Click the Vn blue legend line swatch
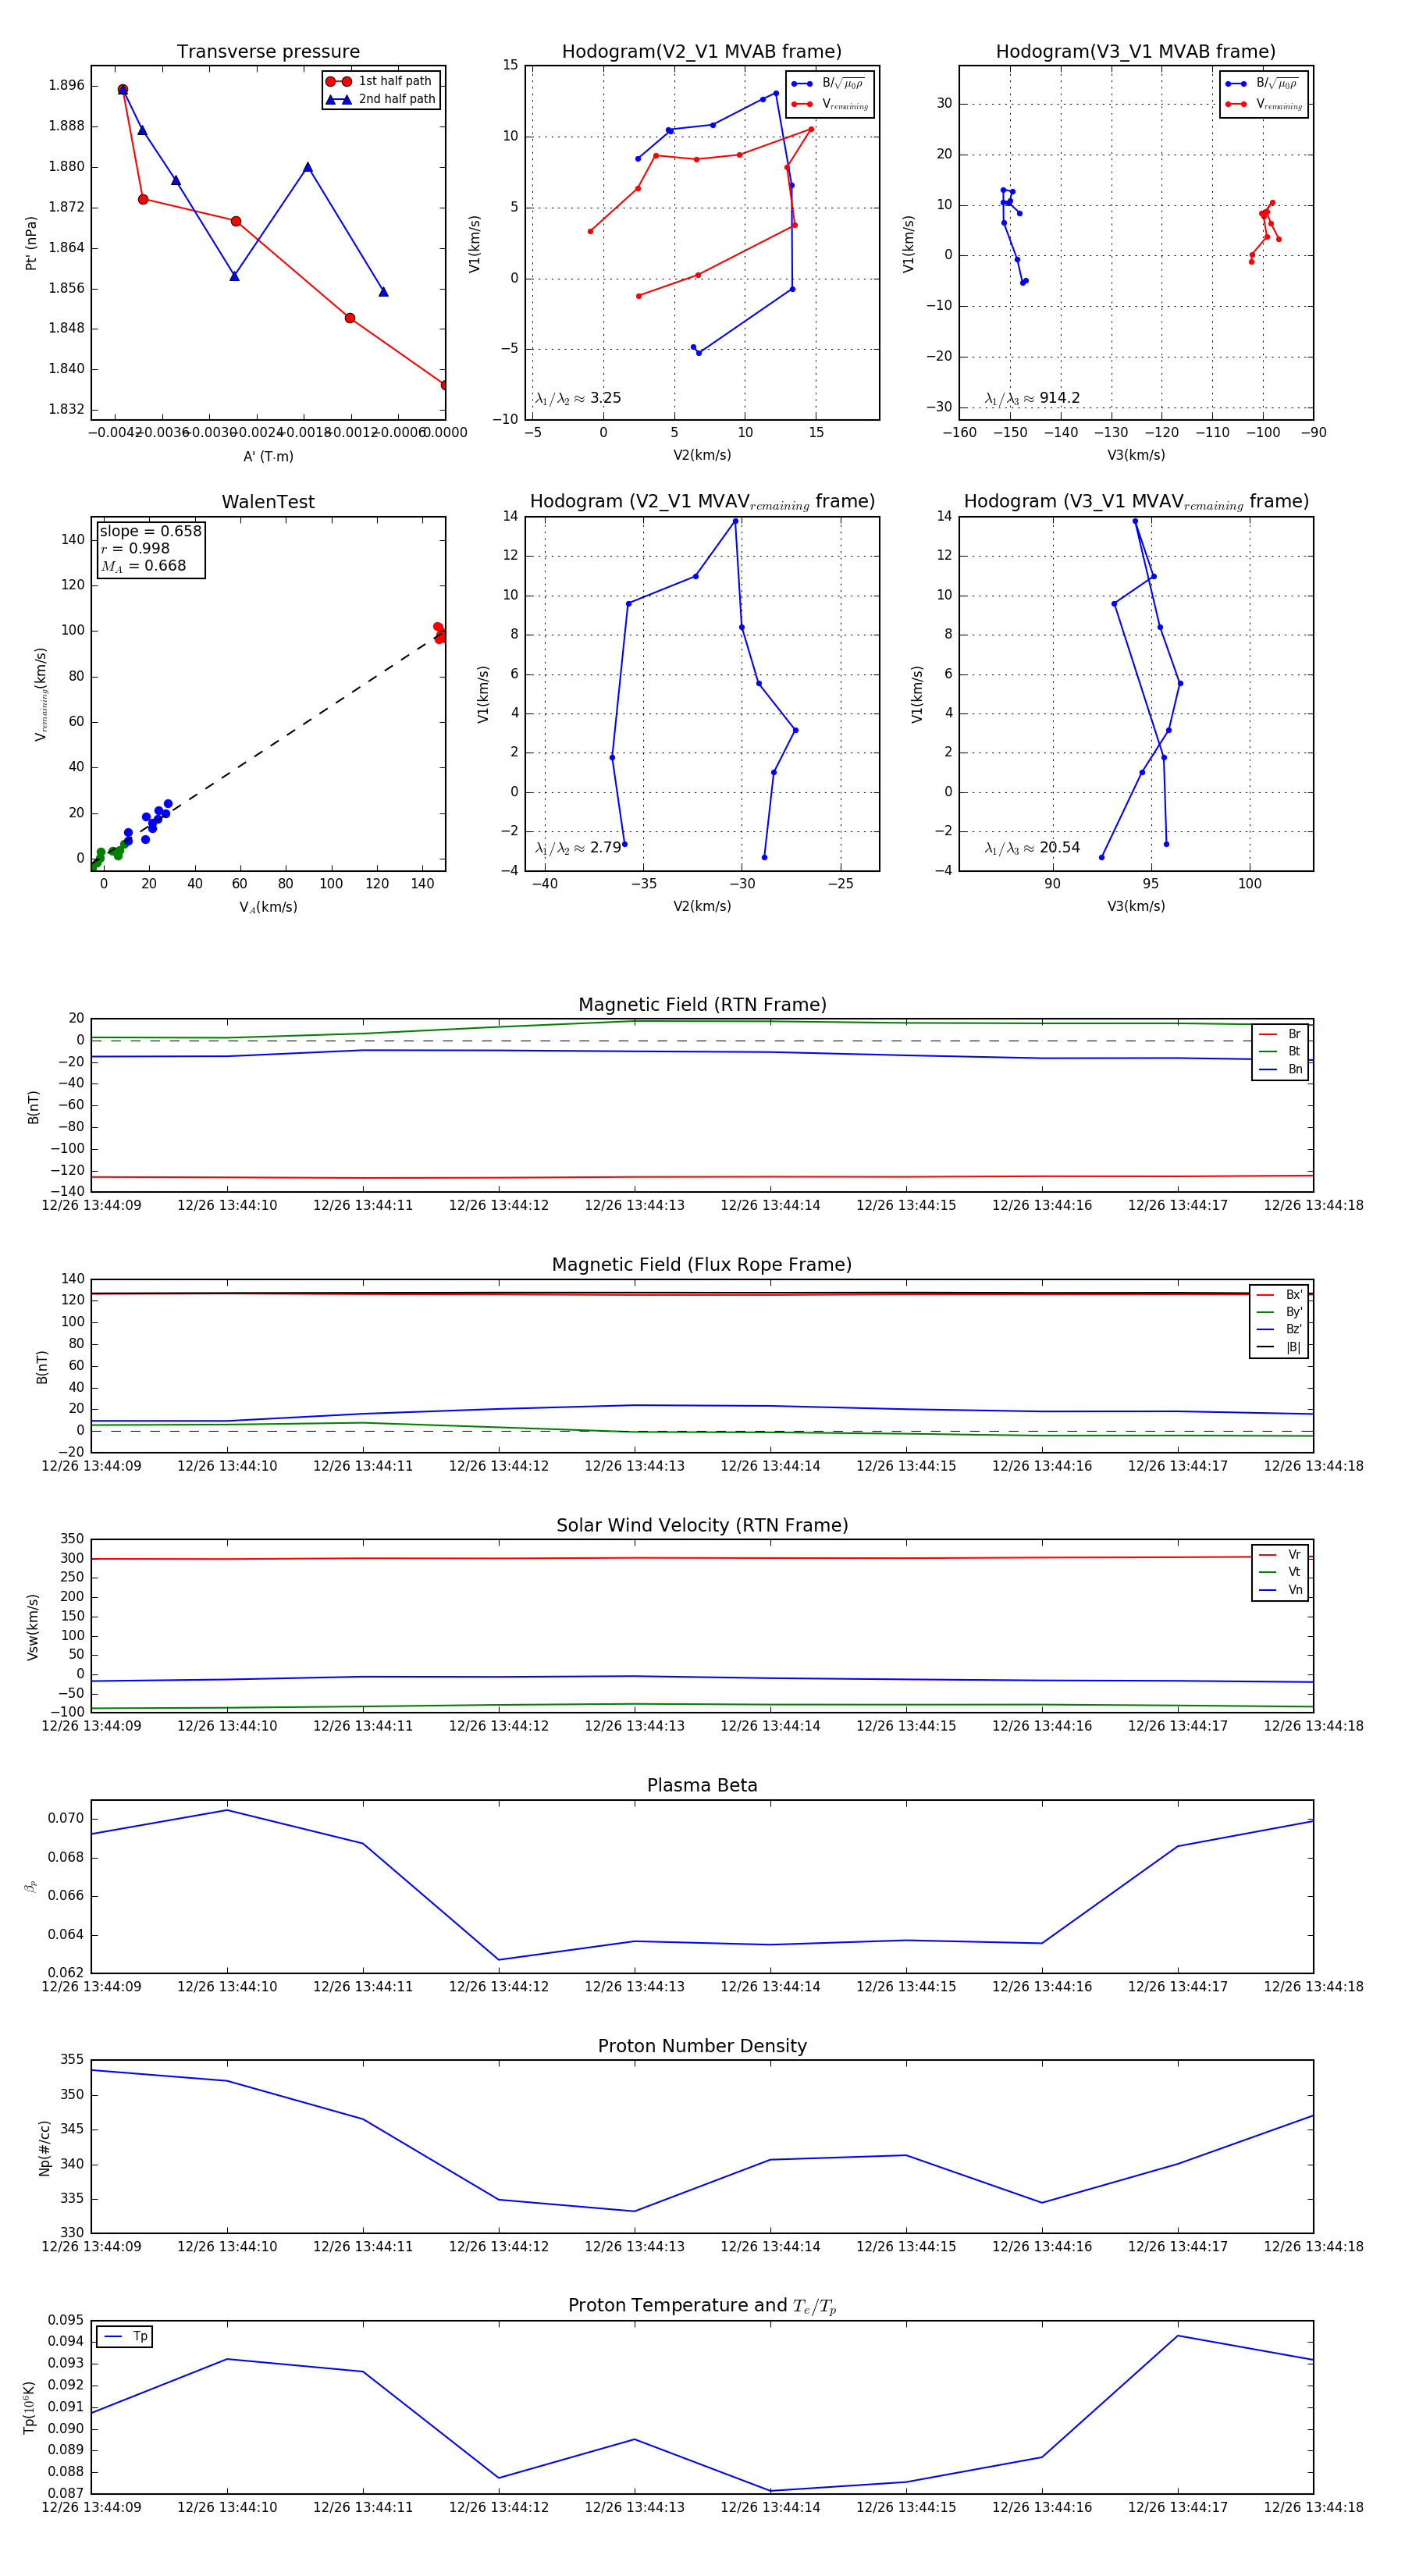This screenshot has height=2576, width=1405. 1267,1590
